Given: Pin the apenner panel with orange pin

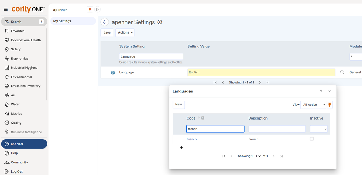Looking at the screenshot, I should pyautogui.click(x=90, y=10).
